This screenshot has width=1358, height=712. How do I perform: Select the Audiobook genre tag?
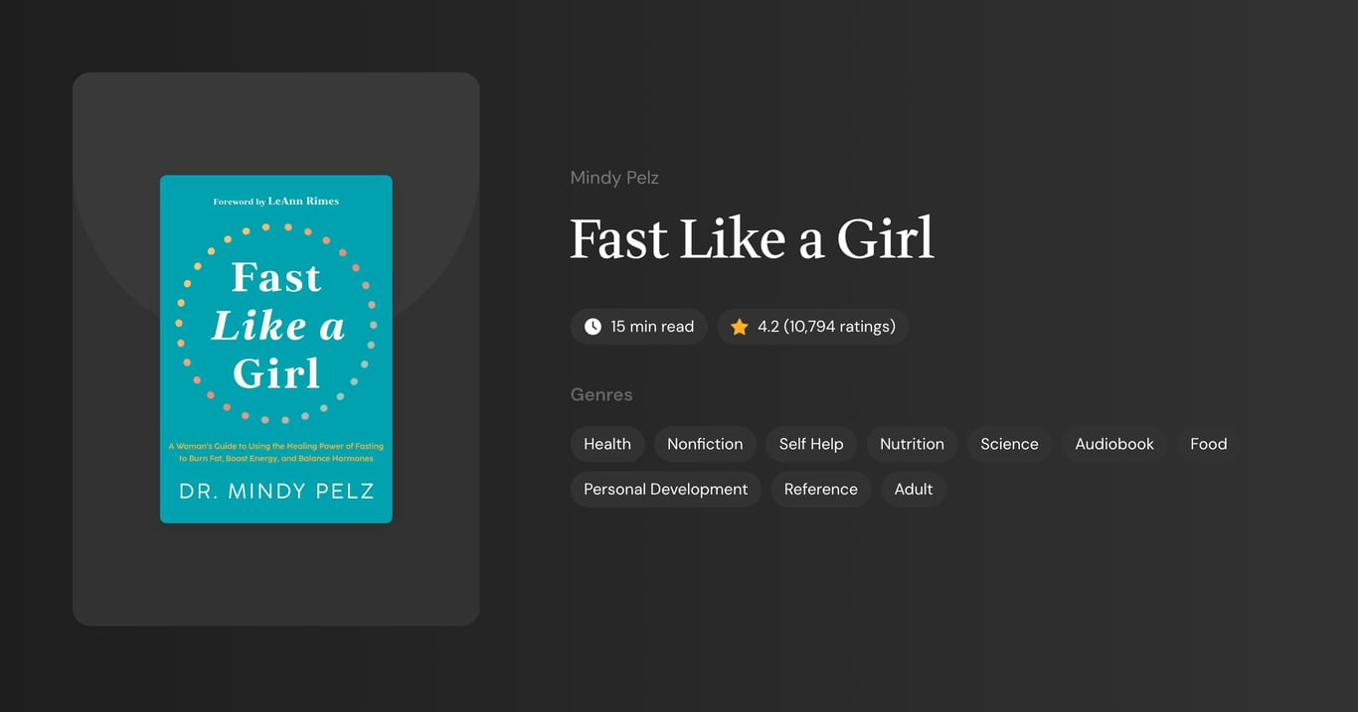tap(1113, 444)
